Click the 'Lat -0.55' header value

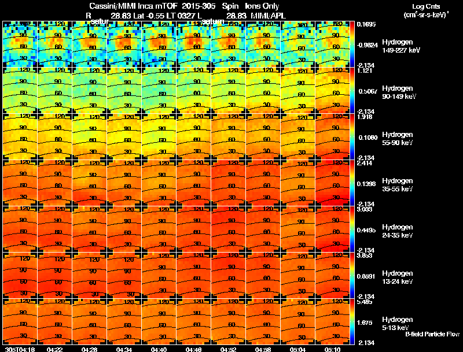tap(149, 16)
